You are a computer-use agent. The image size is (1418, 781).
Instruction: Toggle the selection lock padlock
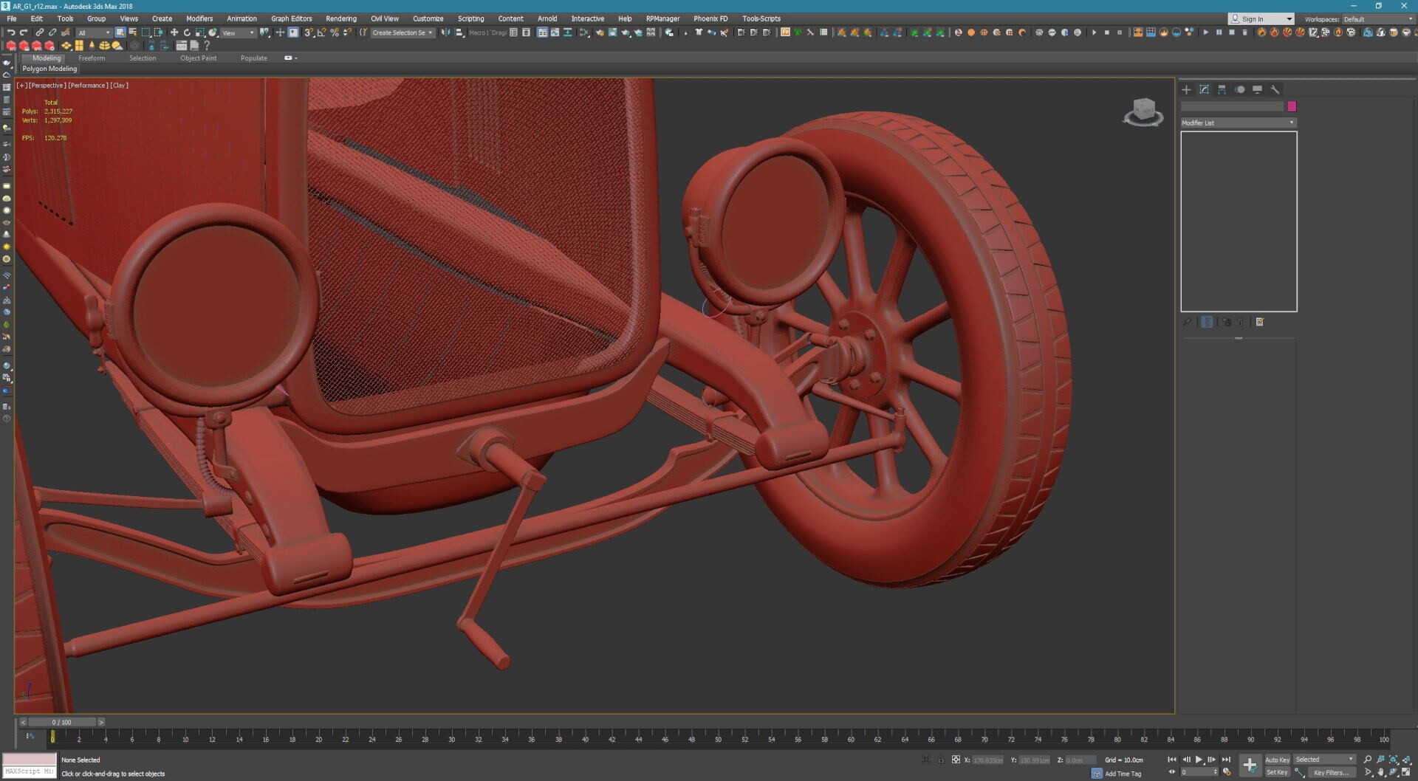940,760
